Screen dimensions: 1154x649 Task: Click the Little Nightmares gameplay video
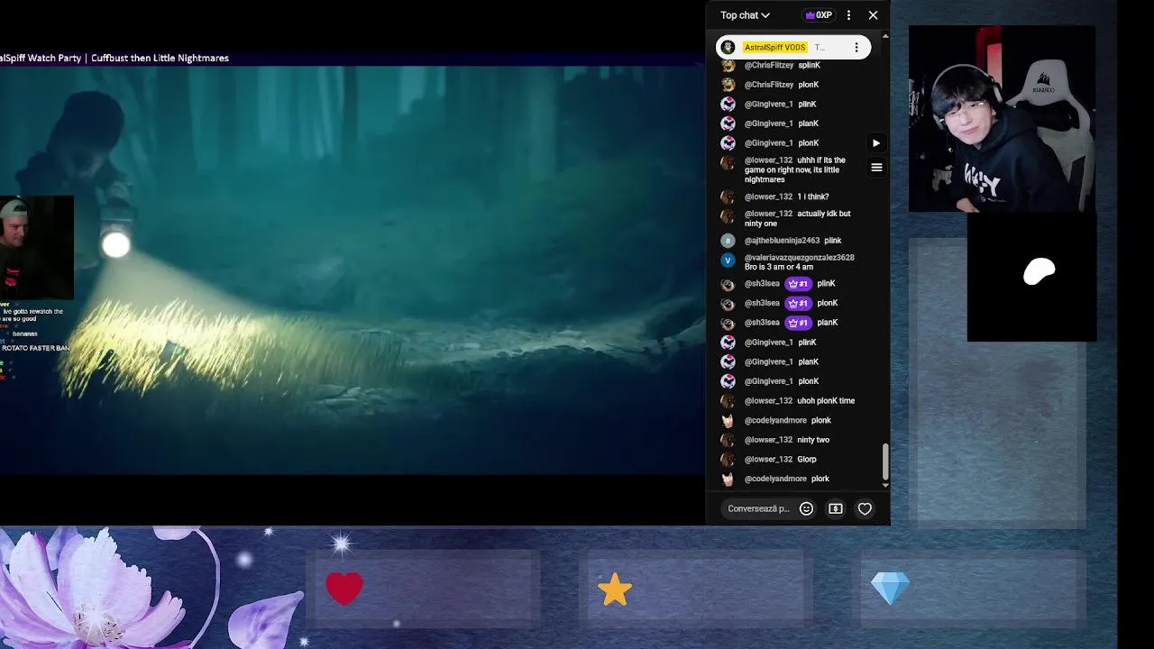tap(352, 270)
